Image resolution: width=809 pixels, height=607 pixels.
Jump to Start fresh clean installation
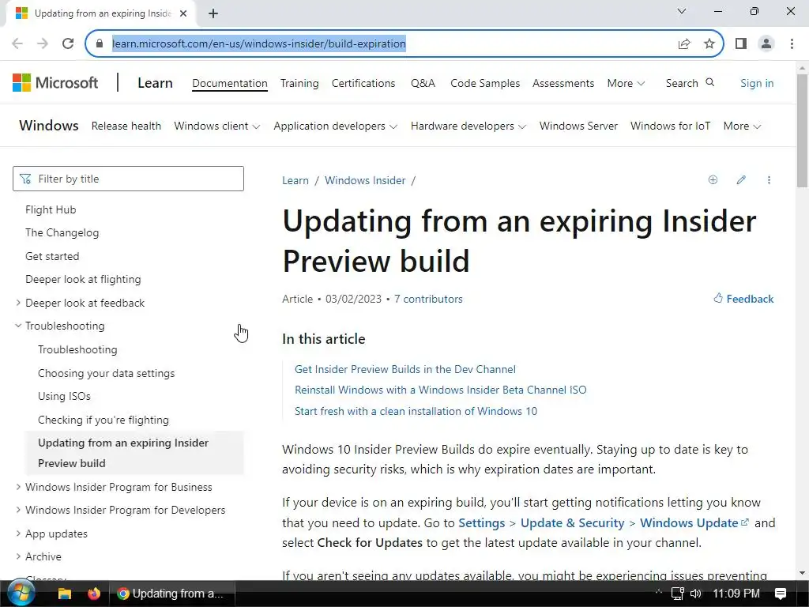[416, 411]
